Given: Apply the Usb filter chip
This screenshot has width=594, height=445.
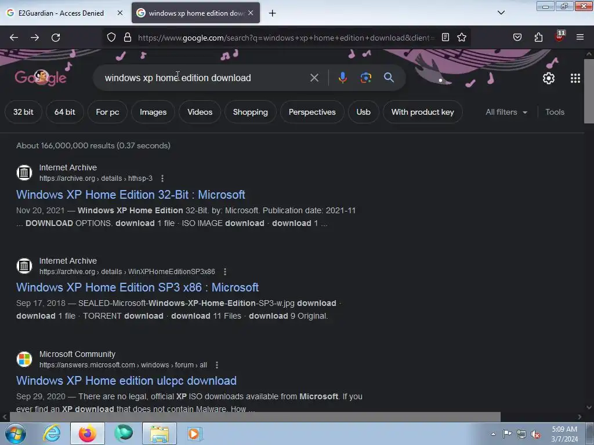Looking at the screenshot, I should (x=363, y=112).
